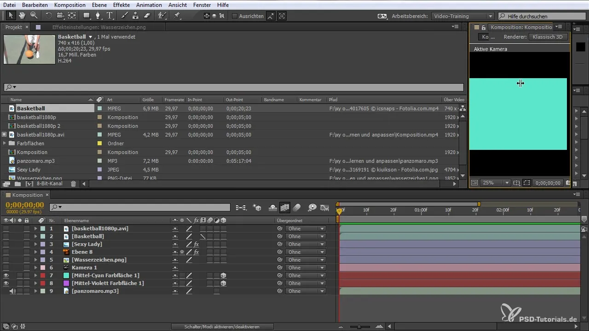Select the Unified Camera tool
This screenshot has height=331, width=589.
coord(60,16)
